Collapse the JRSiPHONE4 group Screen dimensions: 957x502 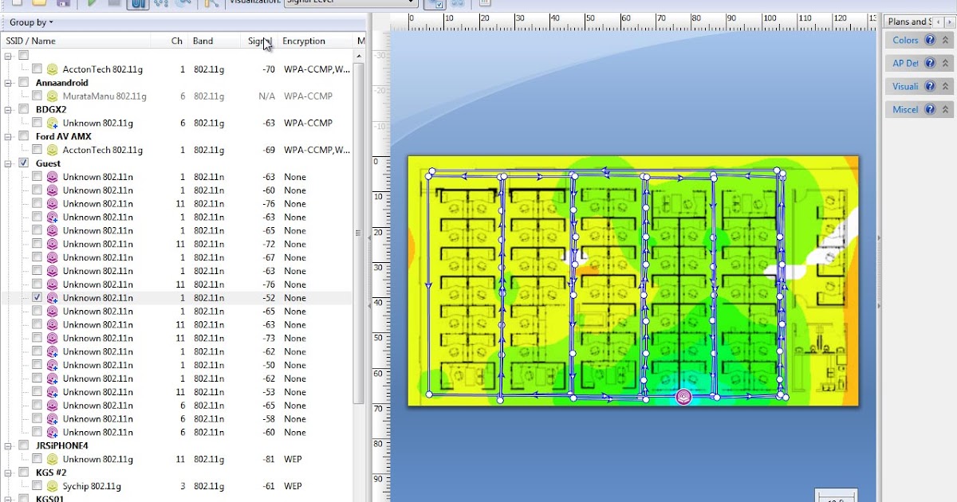[x=9, y=446]
